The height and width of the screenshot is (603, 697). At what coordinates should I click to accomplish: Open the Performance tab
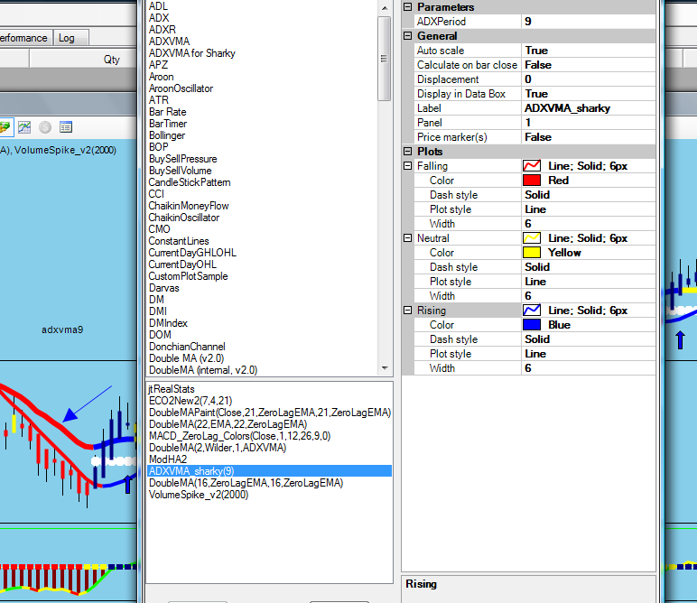click(26, 38)
